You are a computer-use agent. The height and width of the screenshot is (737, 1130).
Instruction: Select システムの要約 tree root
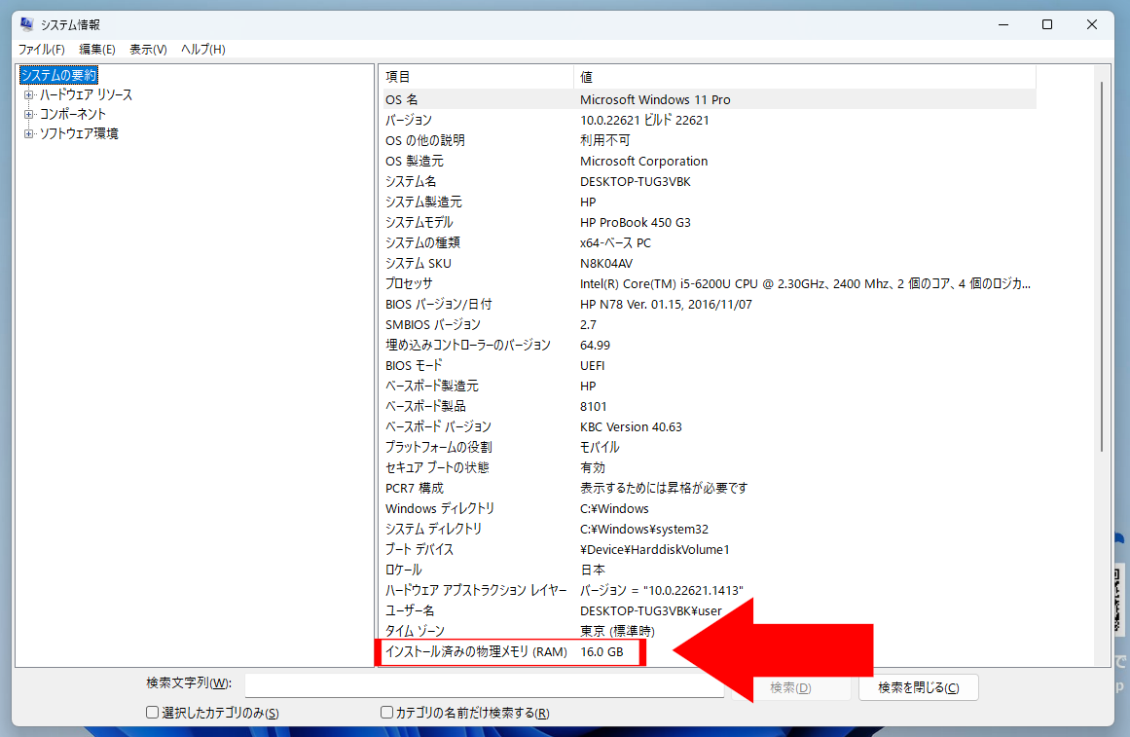58,75
